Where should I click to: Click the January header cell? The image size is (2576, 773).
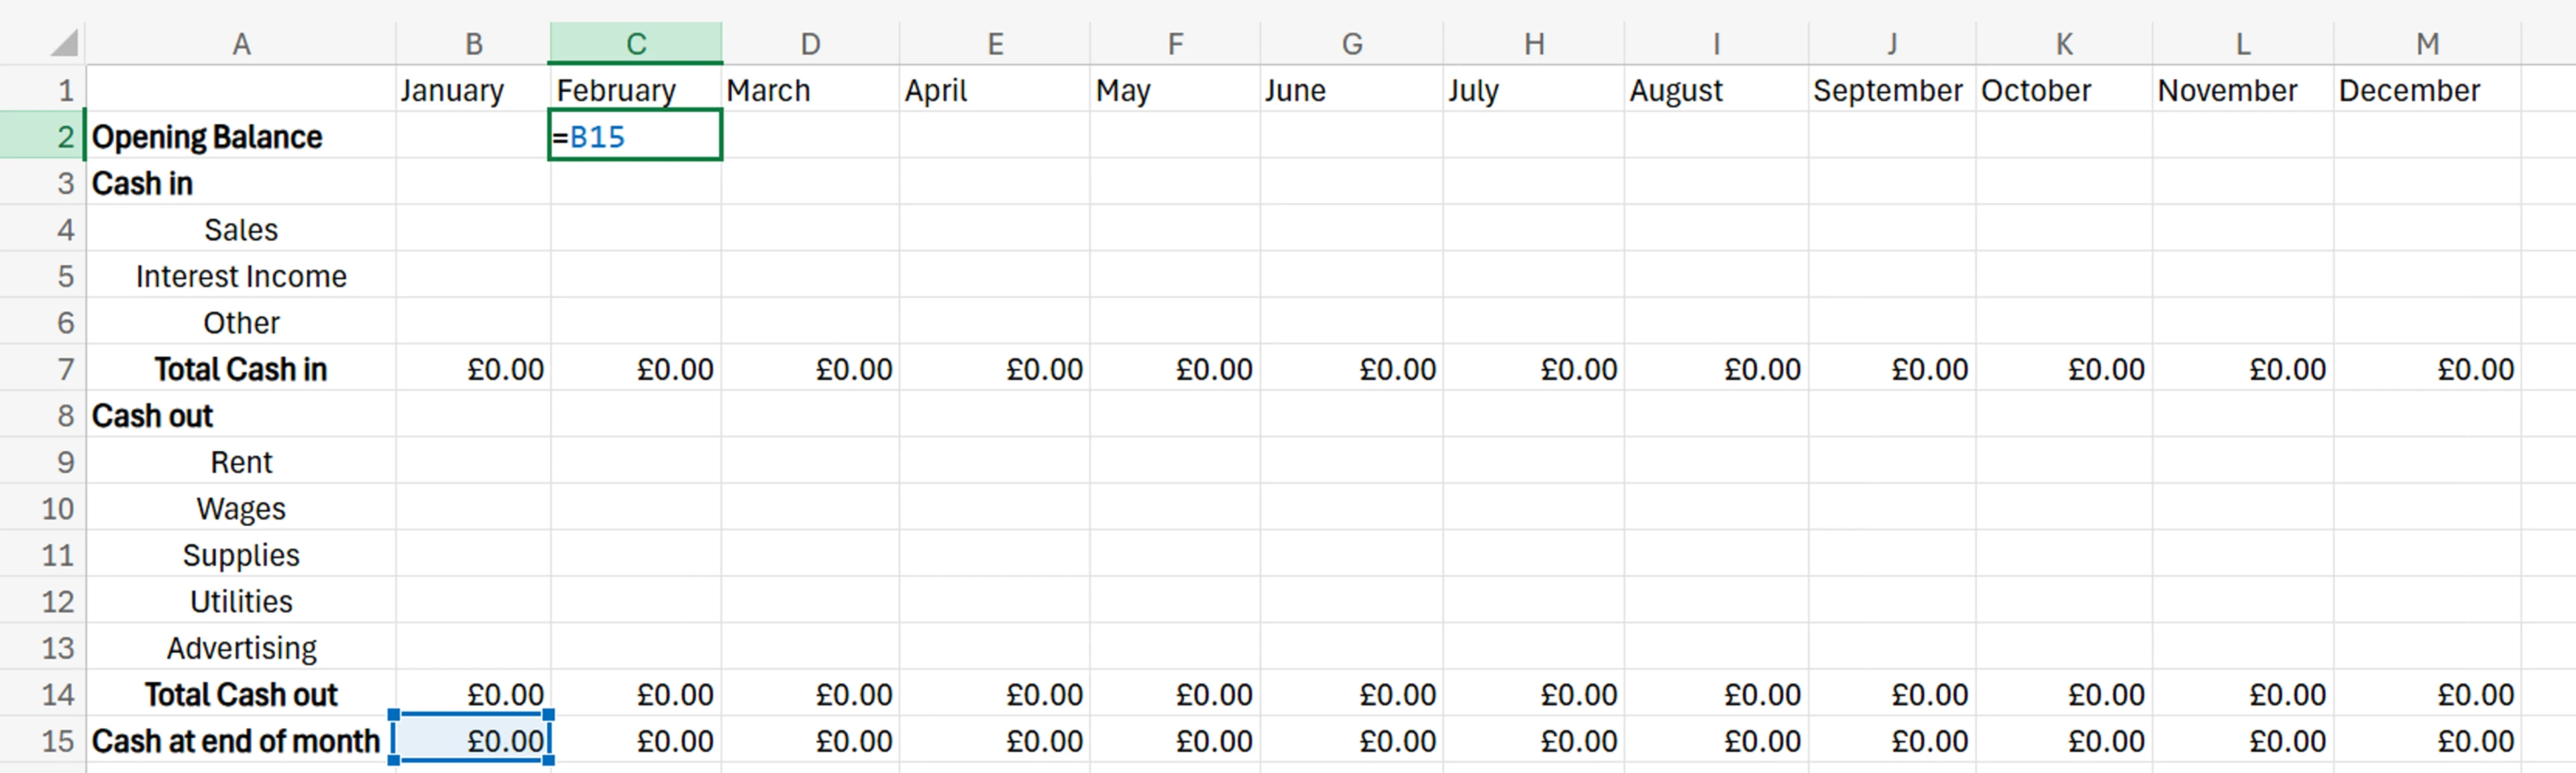(452, 89)
